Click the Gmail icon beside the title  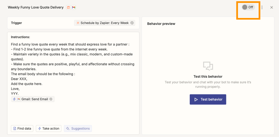(74, 7)
